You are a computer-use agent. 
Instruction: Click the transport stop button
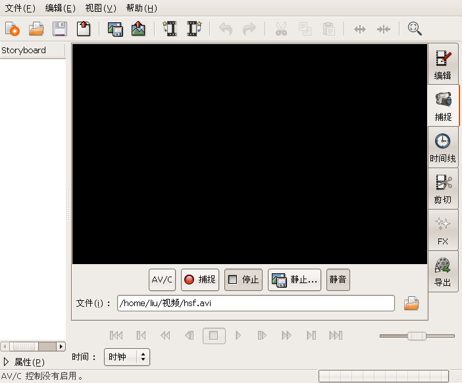point(214,336)
